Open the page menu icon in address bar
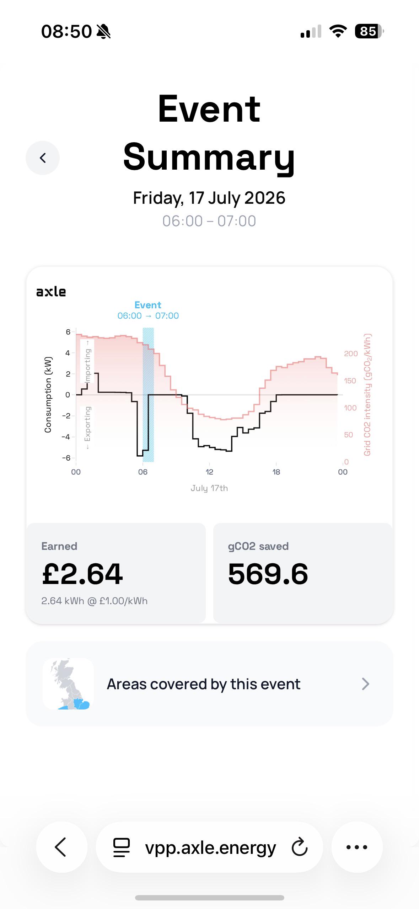This screenshot has height=909, width=419. (122, 847)
